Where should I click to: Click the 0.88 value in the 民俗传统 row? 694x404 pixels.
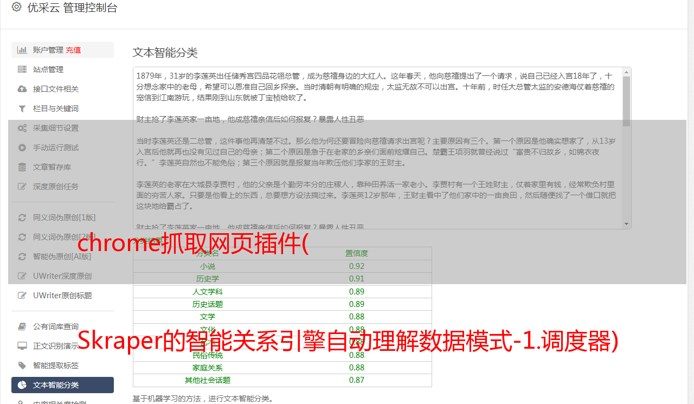tap(357, 355)
